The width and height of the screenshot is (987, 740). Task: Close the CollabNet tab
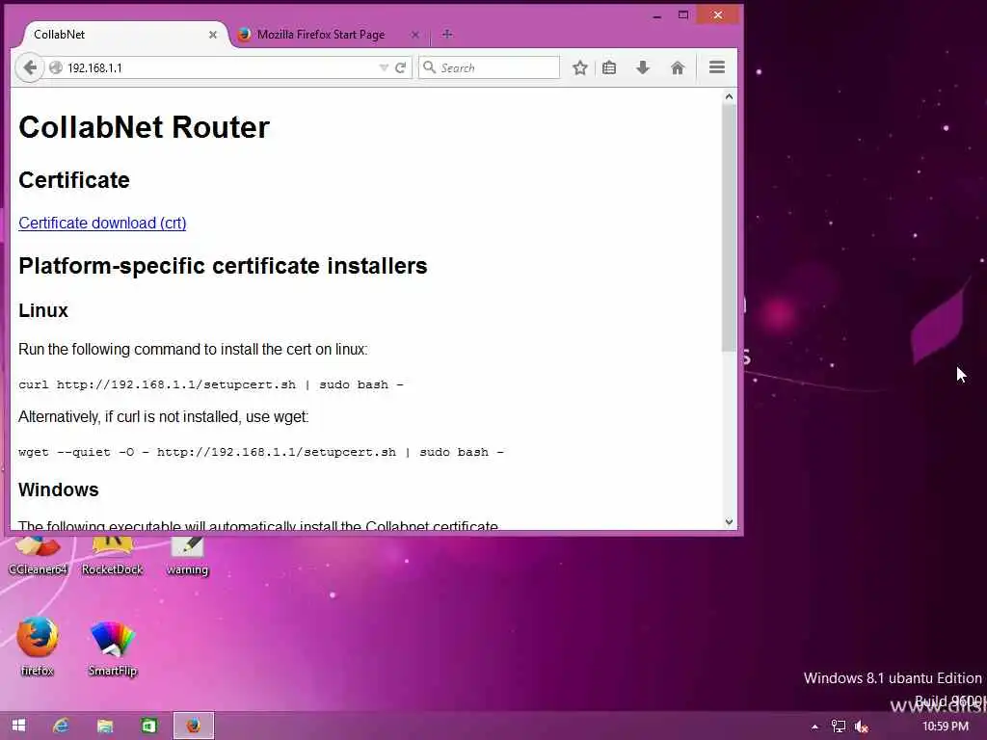[x=213, y=35]
